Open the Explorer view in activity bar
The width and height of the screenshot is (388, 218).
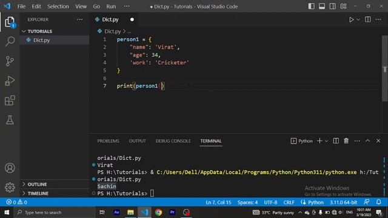pyautogui.click(x=10, y=22)
